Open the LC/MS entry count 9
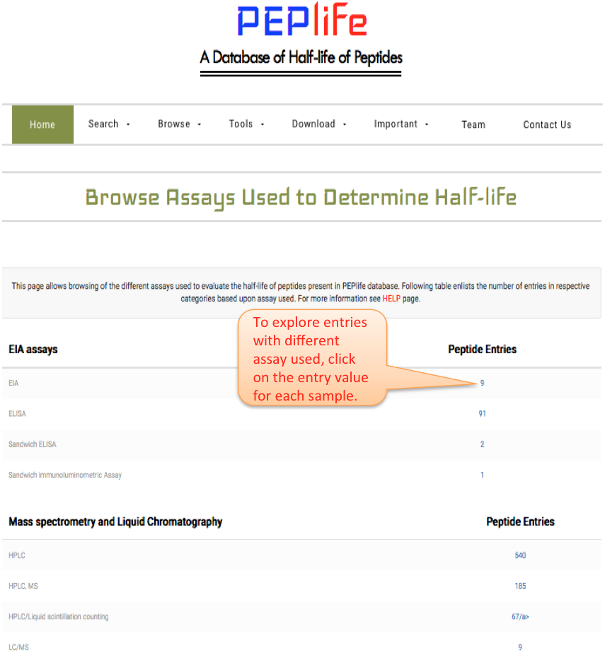Image resolution: width=605 pixels, height=656 pixels. 520,648
